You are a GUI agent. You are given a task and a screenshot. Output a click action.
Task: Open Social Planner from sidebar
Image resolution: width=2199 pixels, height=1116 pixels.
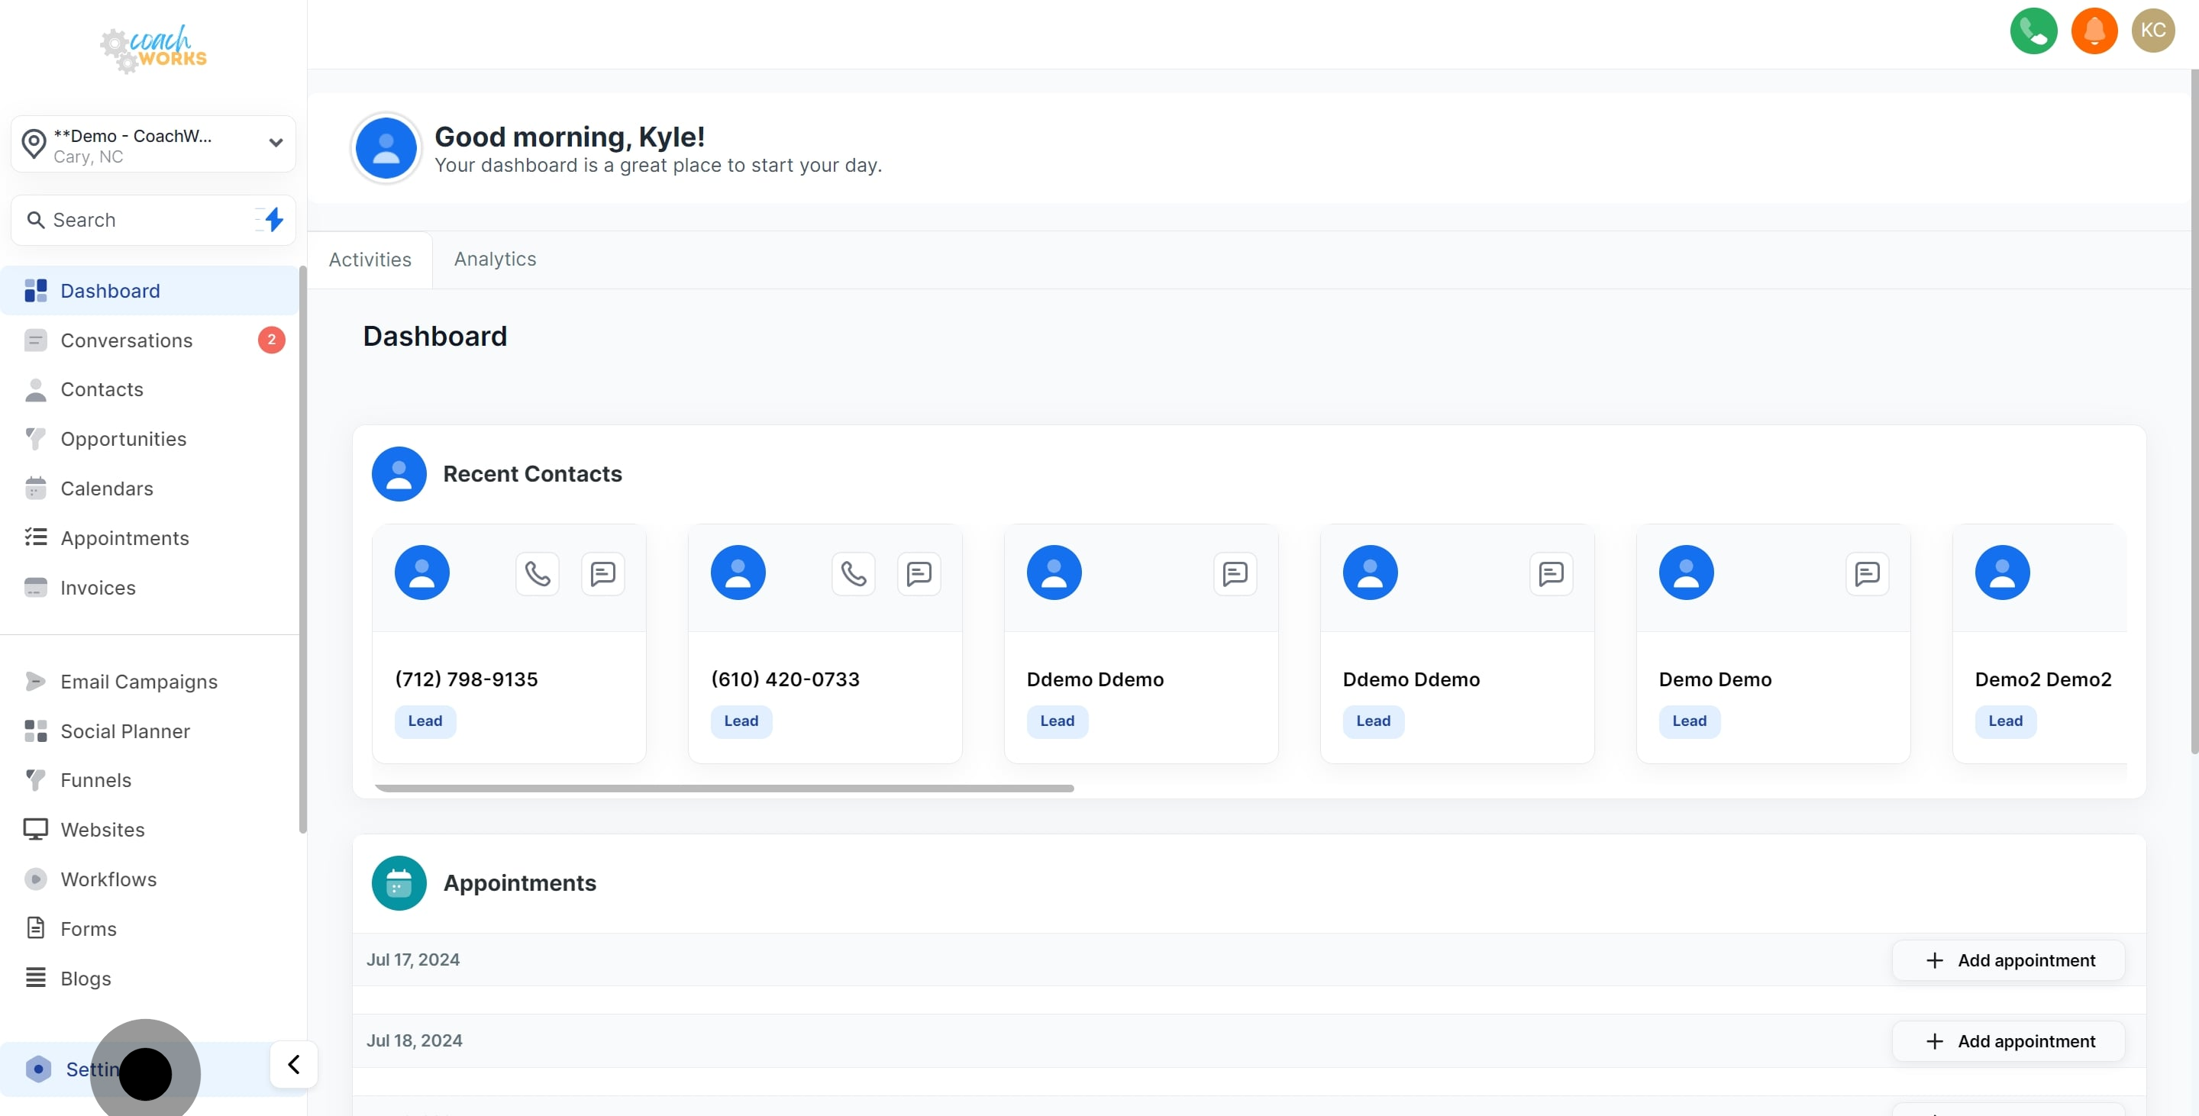[124, 731]
